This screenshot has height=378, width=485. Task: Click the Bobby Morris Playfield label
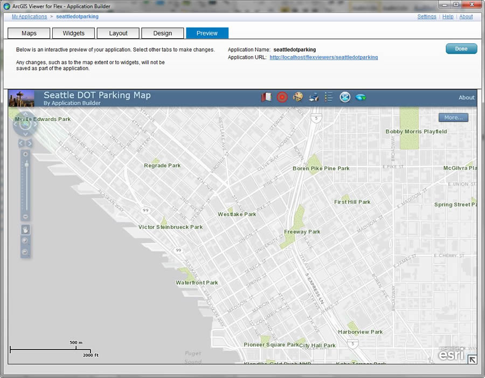[x=416, y=131]
